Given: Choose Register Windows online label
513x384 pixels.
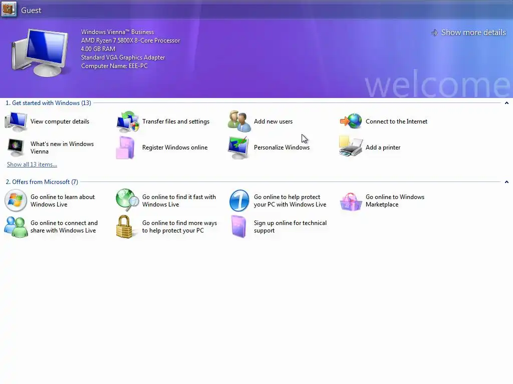Looking at the screenshot, I should (x=175, y=147).
